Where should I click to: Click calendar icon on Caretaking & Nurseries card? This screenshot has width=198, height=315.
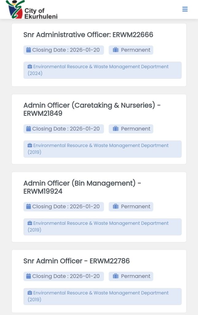pos(29,129)
